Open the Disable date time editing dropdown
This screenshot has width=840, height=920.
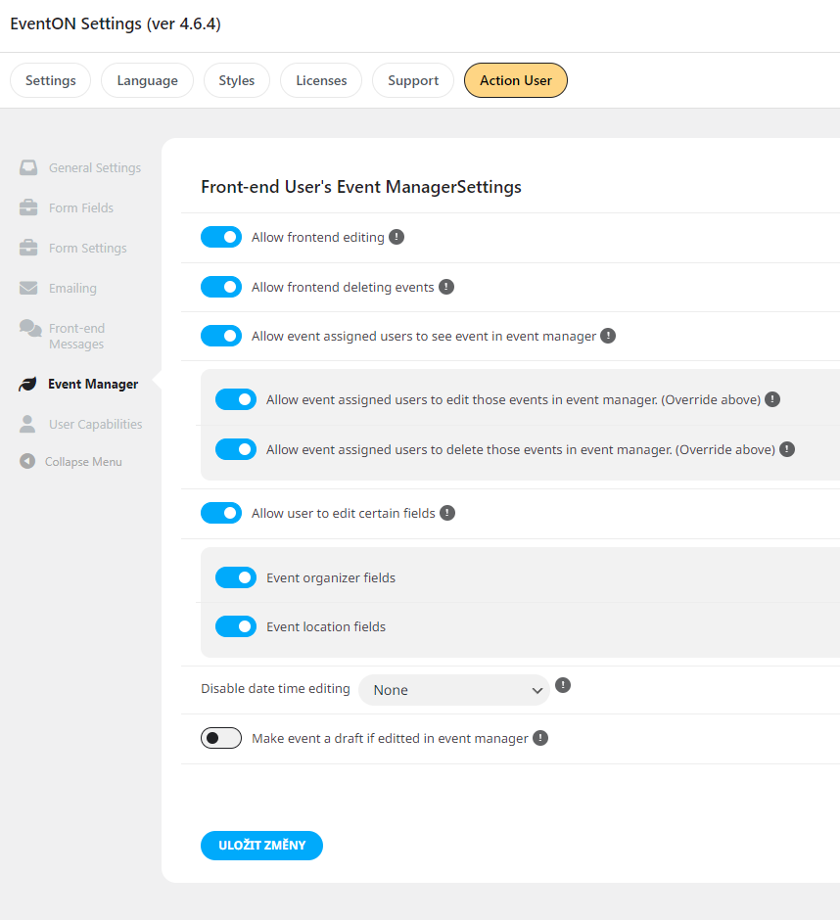click(453, 690)
